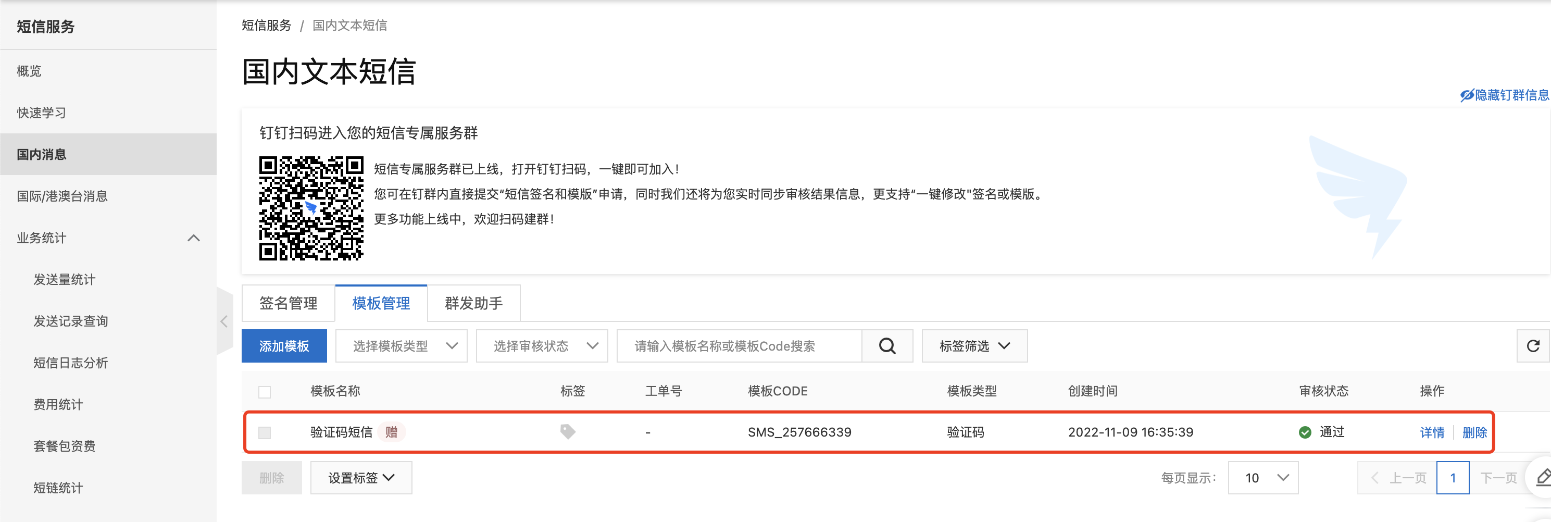
Task: Click the refresh icon button
Action: 1532,345
